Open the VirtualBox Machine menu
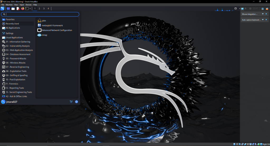The image size is (270, 146). 9,5
